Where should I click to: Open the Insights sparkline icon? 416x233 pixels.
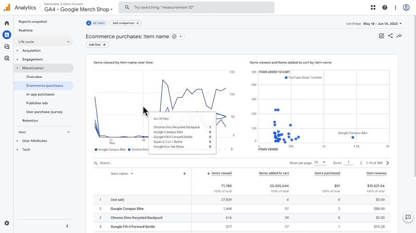399,36
